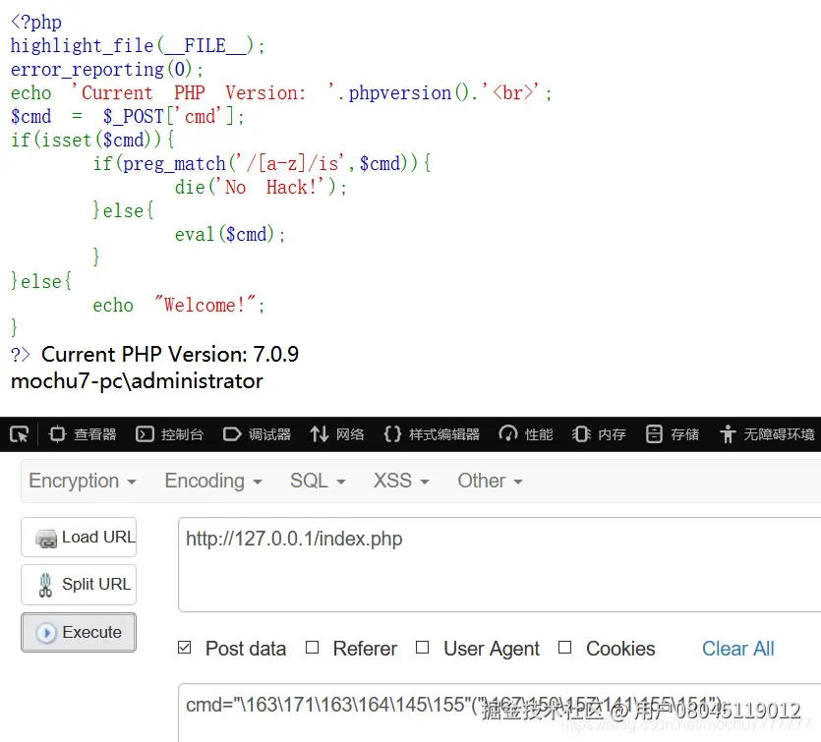
Task: Click the Accessibility person icon
Action: point(728,434)
